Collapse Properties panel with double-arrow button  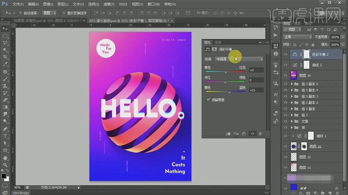[x=260, y=42]
